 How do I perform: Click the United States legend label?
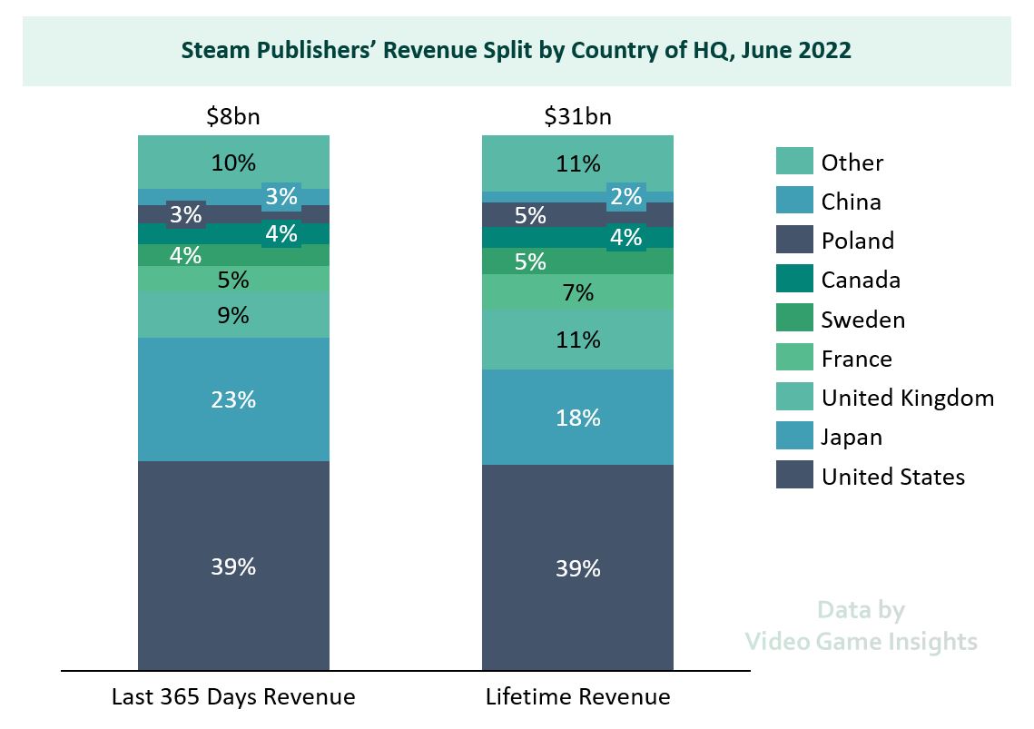[x=892, y=477]
